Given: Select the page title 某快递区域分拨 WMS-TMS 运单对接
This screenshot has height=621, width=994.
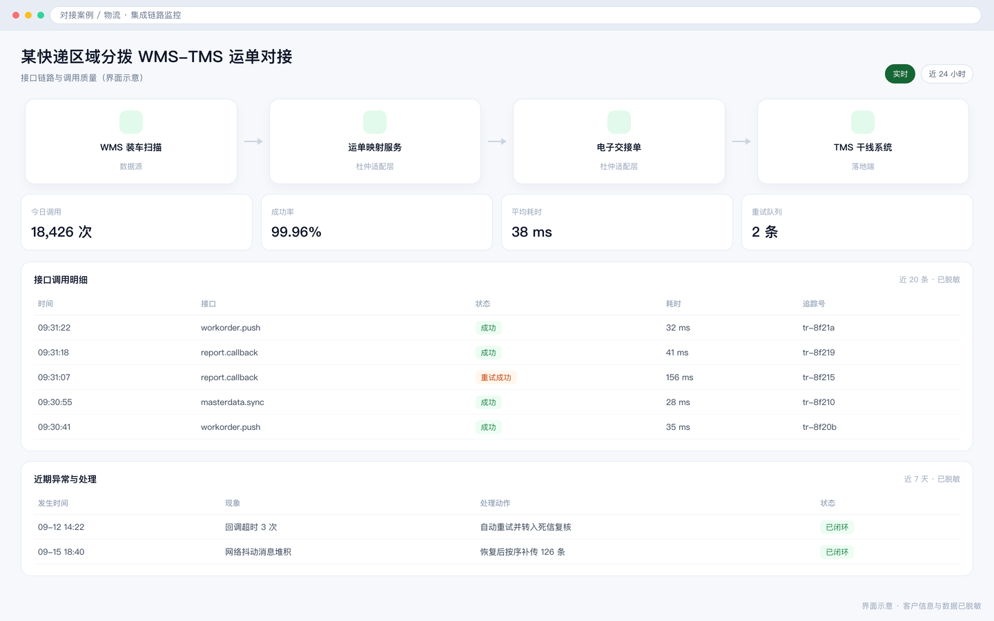Looking at the screenshot, I should click(x=157, y=57).
